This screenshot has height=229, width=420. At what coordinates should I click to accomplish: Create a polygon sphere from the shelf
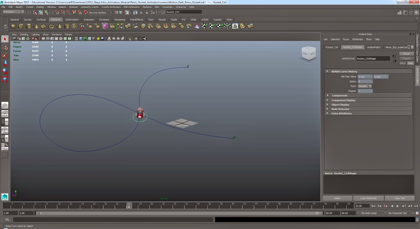pyautogui.click(x=13, y=26)
